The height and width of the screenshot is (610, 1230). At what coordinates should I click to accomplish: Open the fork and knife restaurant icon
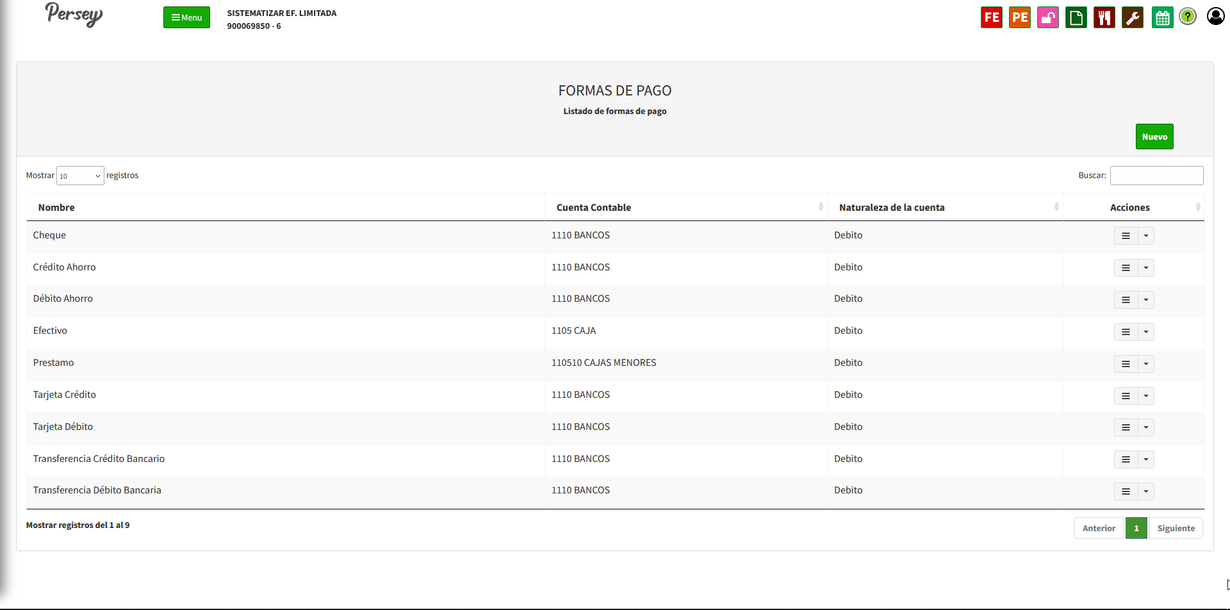point(1104,17)
